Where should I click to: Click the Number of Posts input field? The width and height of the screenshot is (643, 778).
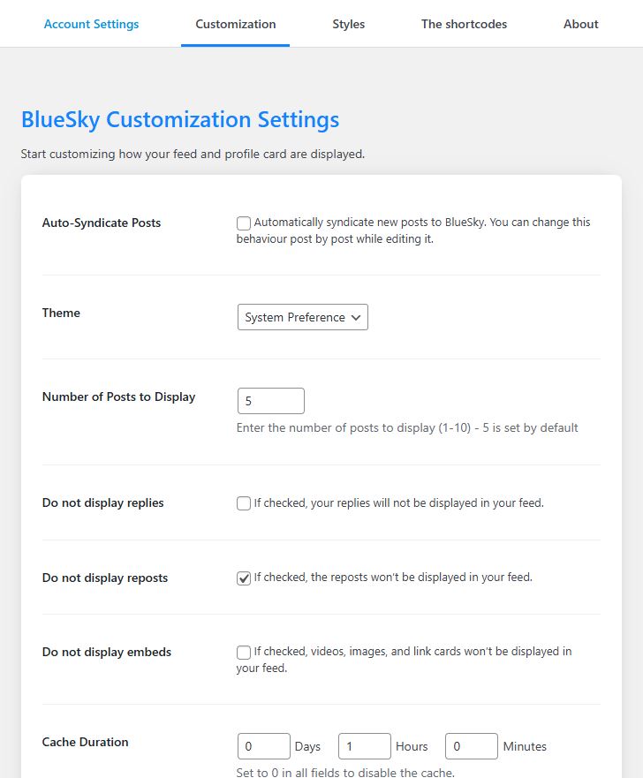click(270, 401)
